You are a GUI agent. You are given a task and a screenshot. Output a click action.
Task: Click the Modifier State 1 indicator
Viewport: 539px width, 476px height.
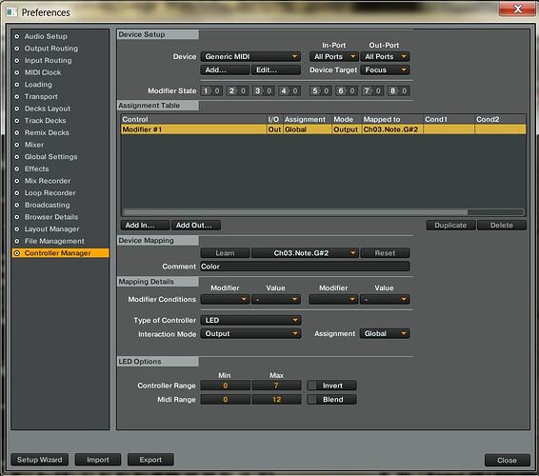pyautogui.click(x=211, y=90)
